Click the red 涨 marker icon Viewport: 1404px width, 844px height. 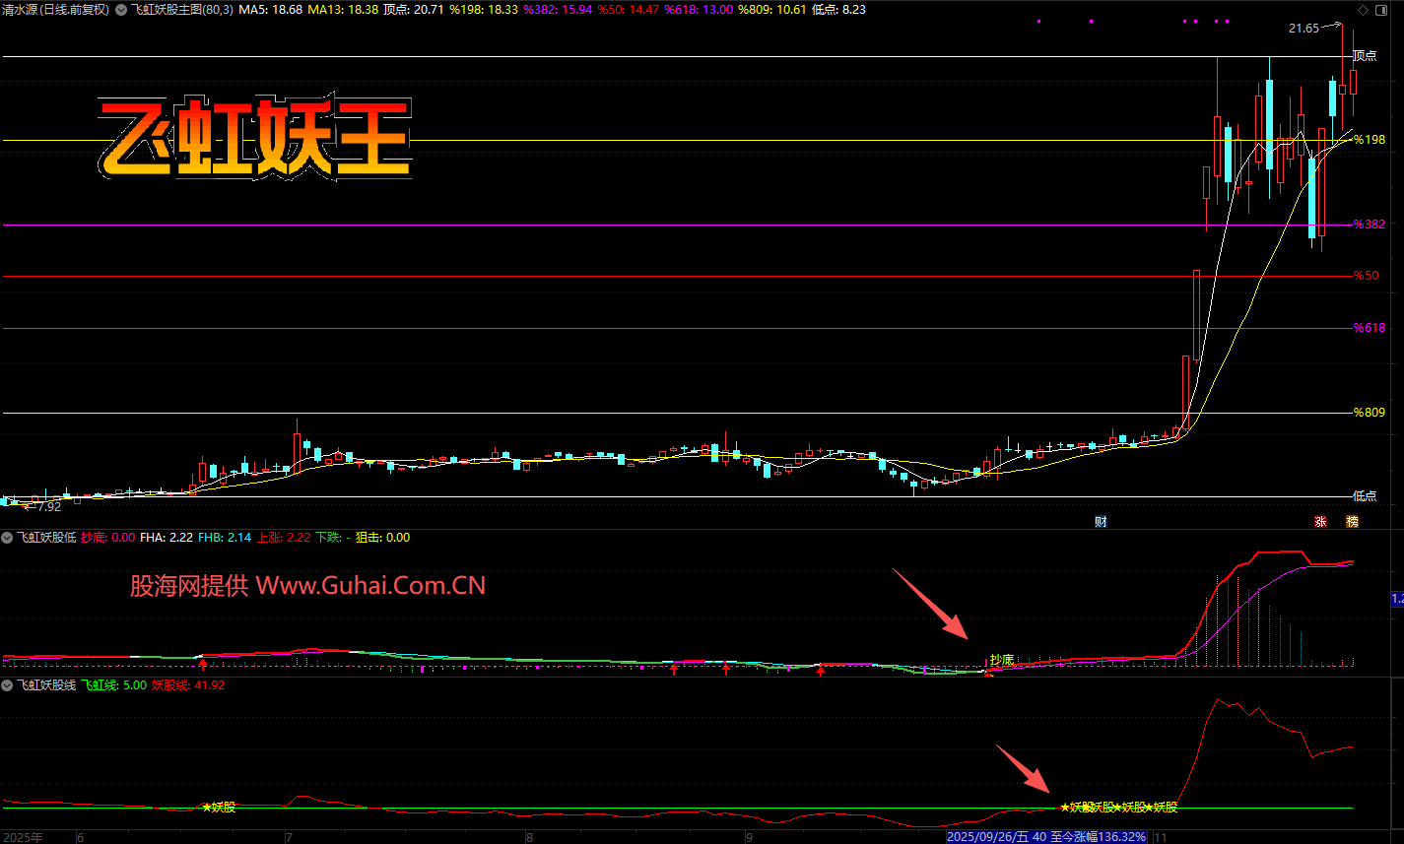tap(1320, 522)
